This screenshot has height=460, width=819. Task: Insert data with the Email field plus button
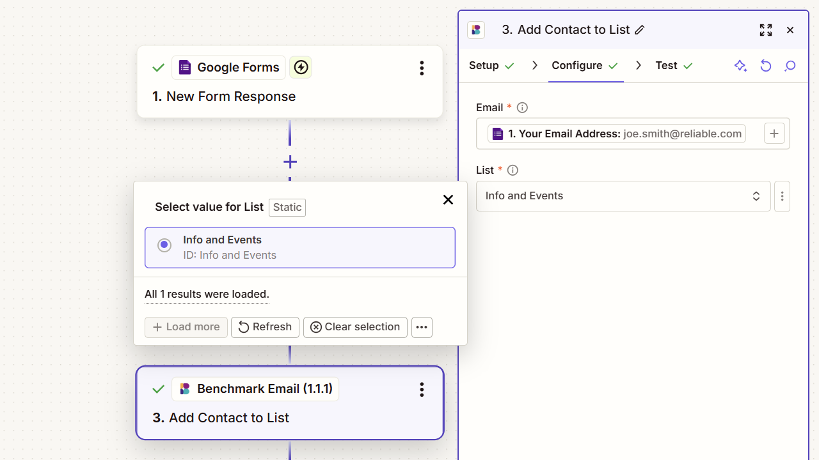pyautogui.click(x=774, y=134)
